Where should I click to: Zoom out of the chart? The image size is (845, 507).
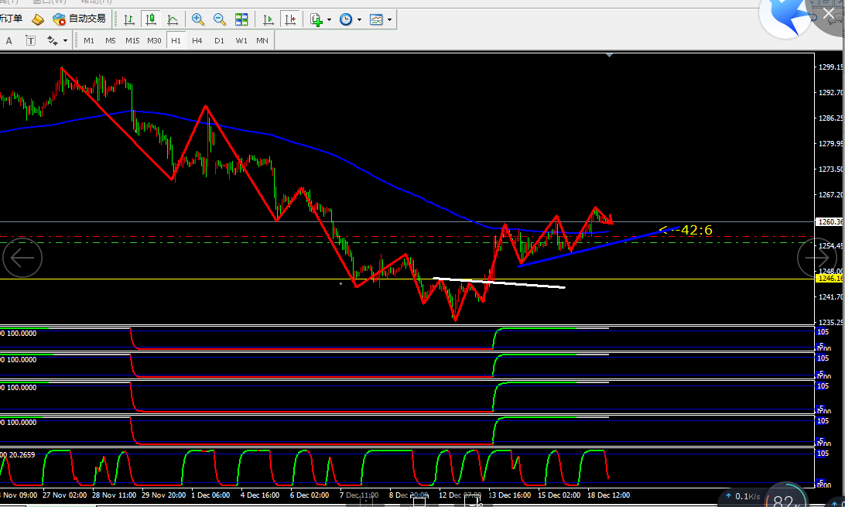click(219, 19)
